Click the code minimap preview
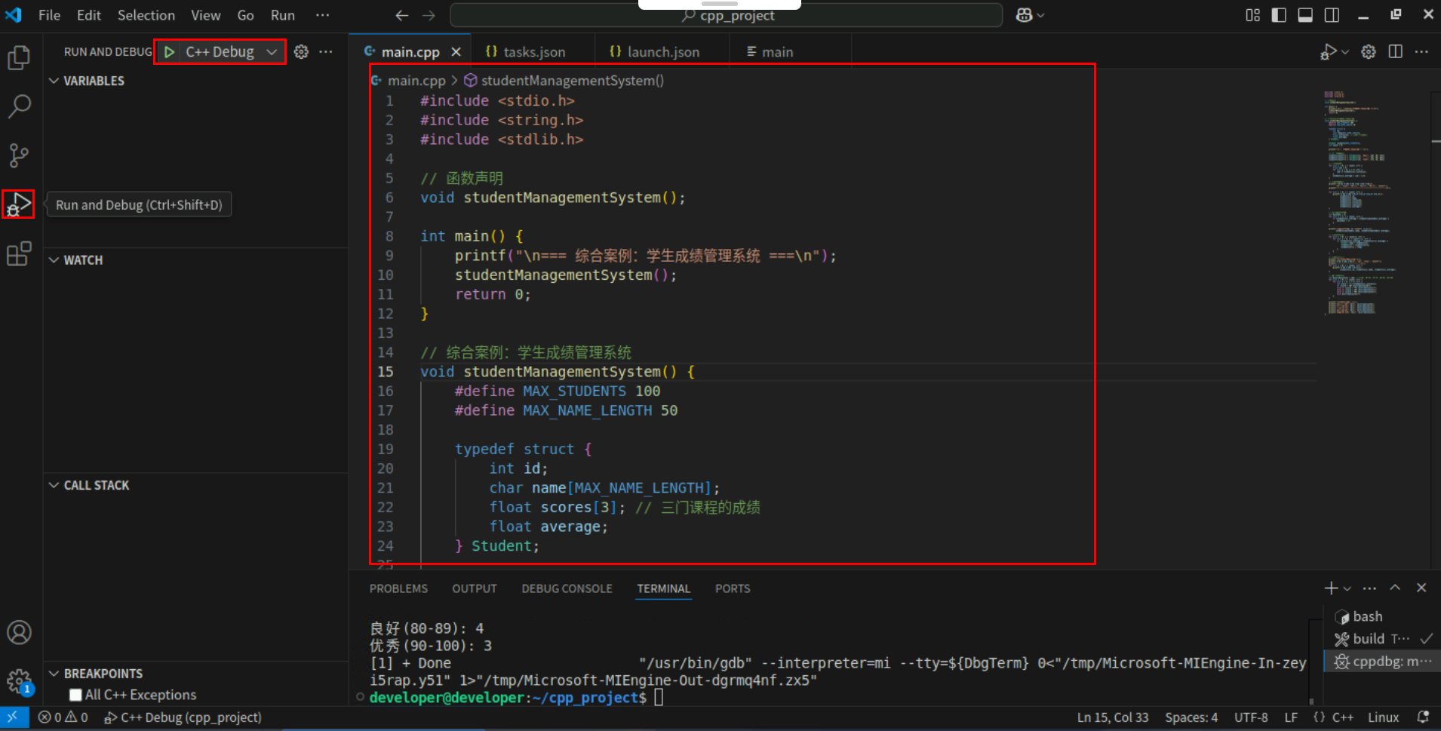The height and width of the screenshot is (731, 1441). click(x=1358, y=204)
